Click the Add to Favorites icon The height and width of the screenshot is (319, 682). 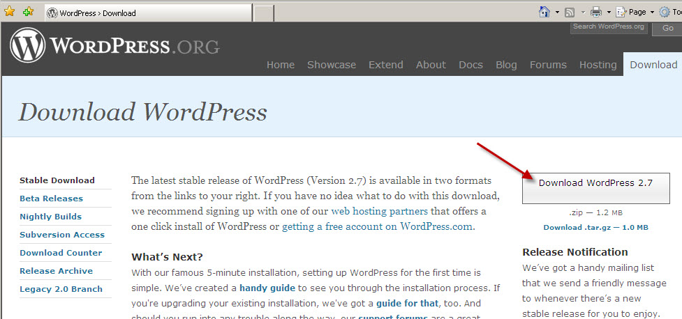coord(28,12)
